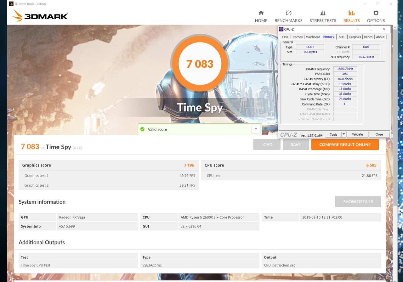
Task: Click the FSB:DRAM value 3:50
Action: coord(345,74)
